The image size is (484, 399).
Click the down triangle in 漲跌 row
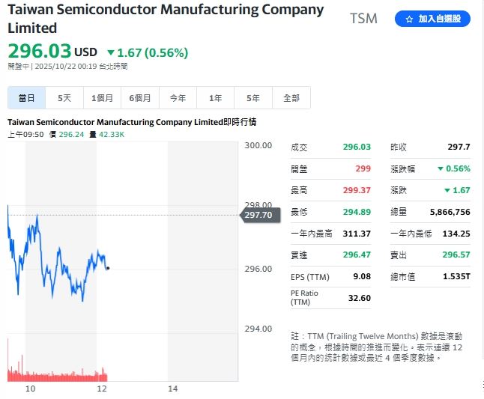(447, 190)
